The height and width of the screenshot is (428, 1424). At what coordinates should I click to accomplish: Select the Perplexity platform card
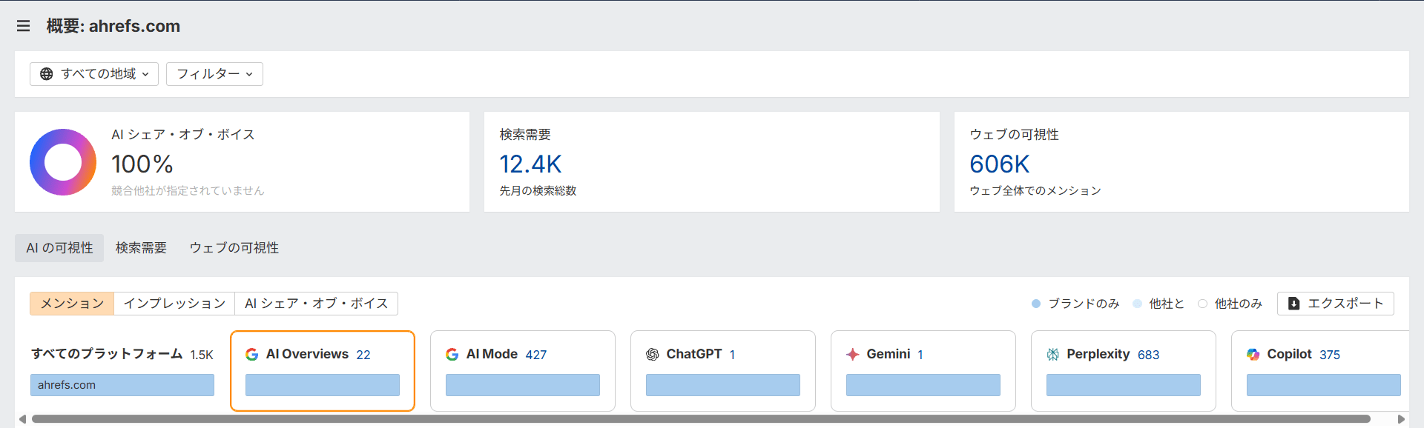pyautogui.click(x=1124, y=371)
